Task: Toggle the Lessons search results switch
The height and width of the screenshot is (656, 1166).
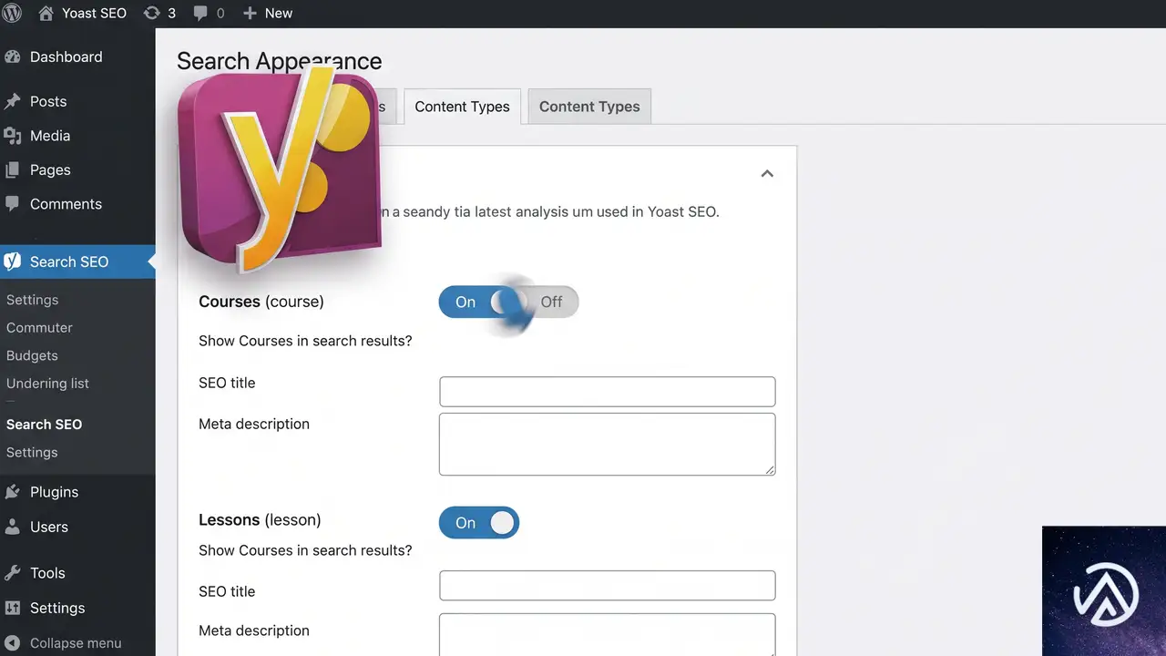Action: [479, 523]
